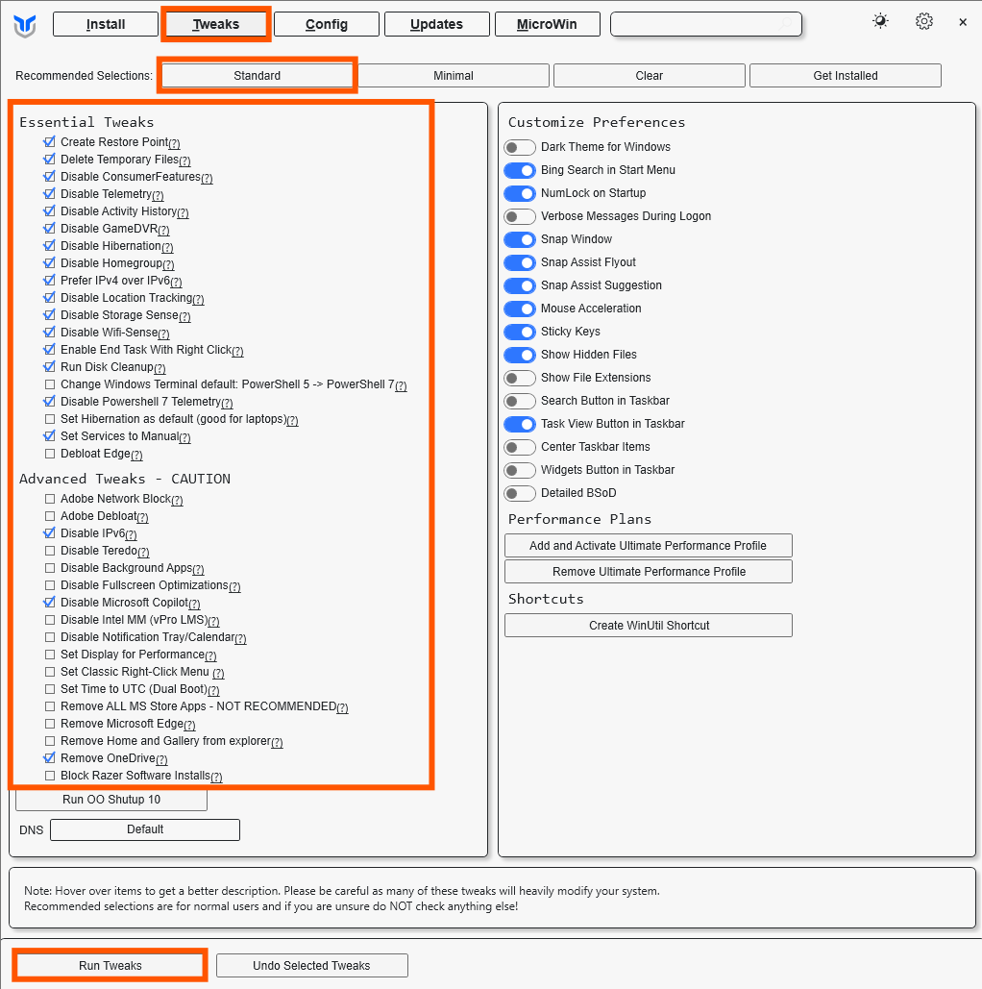
Task: Select the Tweaks tab
Action: (215, 24)
